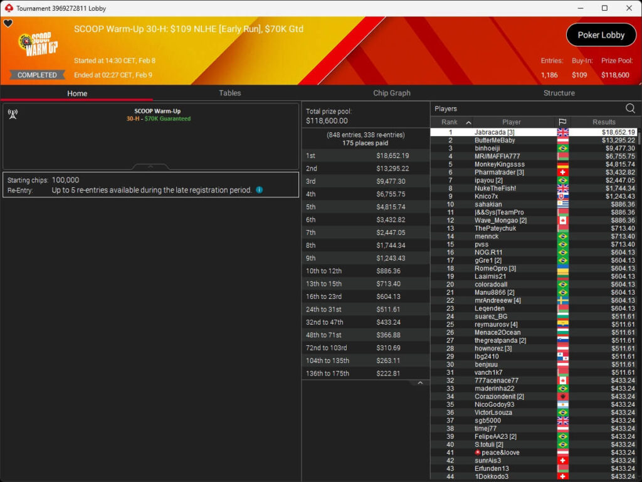Click the blue re-entry info icon
This screenshot has height=482, width=642.
tap(260, 190)
